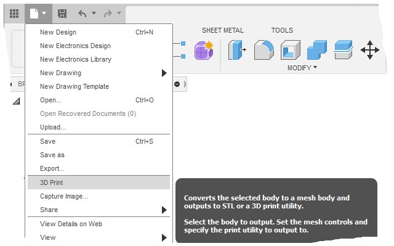Expand the Share submenu arrow

[x=164, y=210]
